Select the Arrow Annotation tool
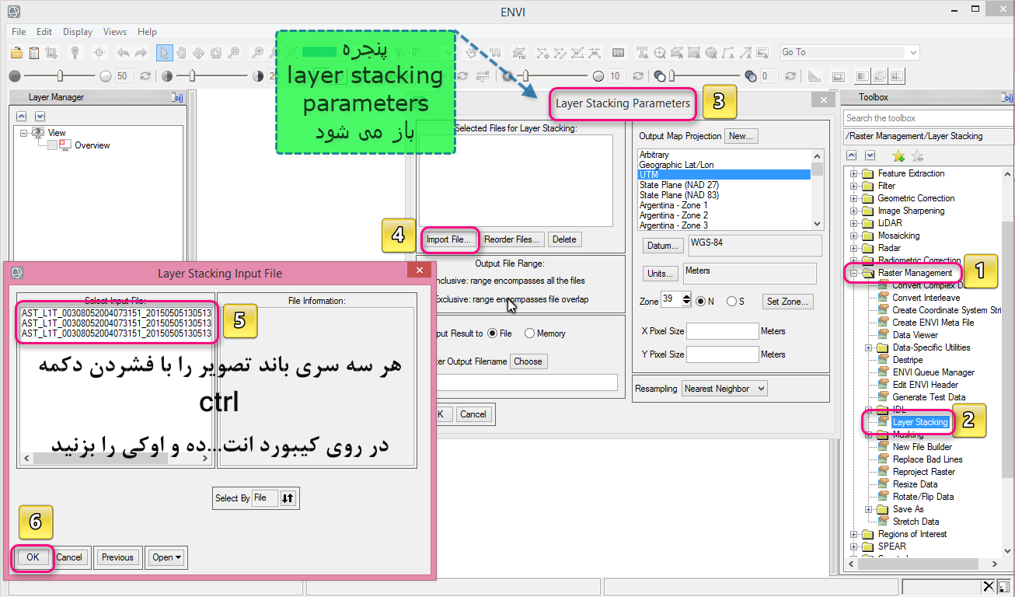The width and height of the screenshot is (1015, 597). pyautogui.click(x=745, y=53)
